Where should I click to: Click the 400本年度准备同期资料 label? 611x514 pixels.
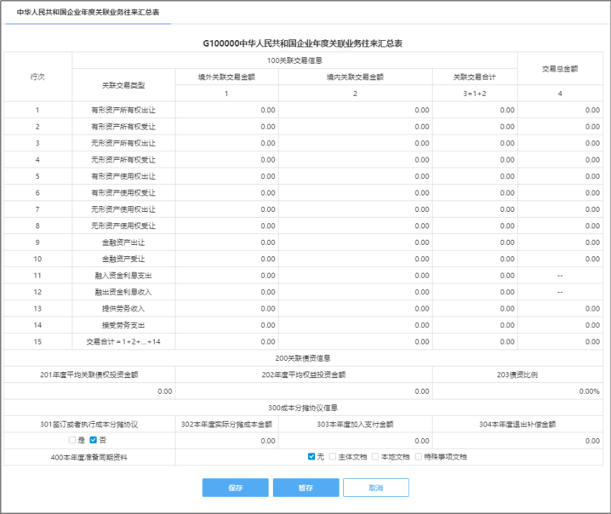[x=89, y=457]
